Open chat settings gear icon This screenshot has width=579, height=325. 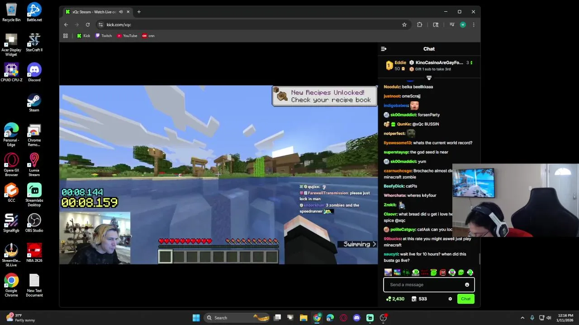pos(450,299)
